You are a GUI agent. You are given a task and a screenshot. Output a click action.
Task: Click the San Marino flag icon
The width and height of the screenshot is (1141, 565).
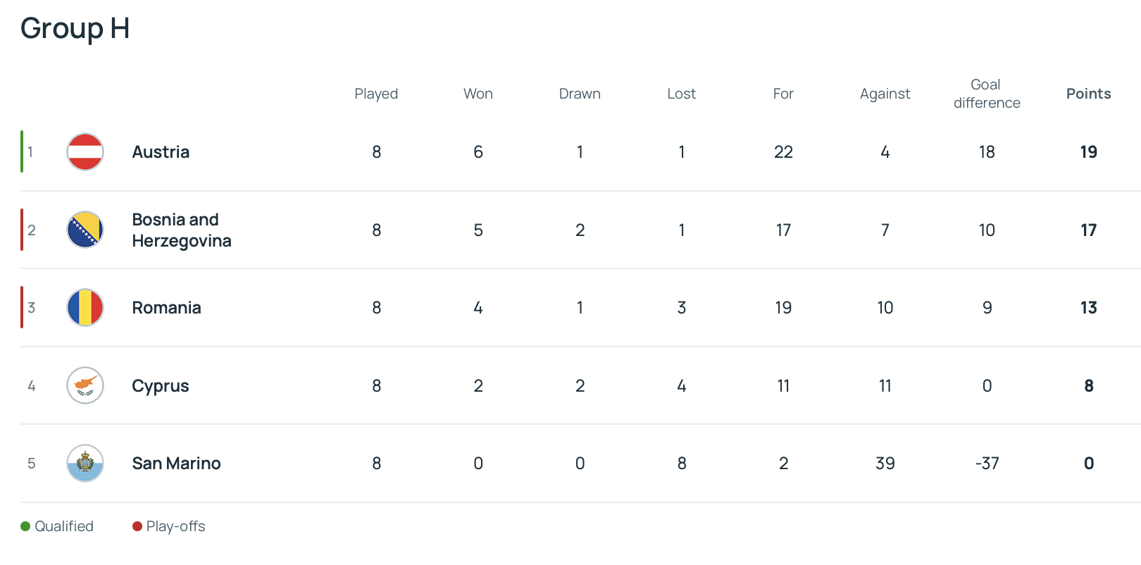(85, 464)
